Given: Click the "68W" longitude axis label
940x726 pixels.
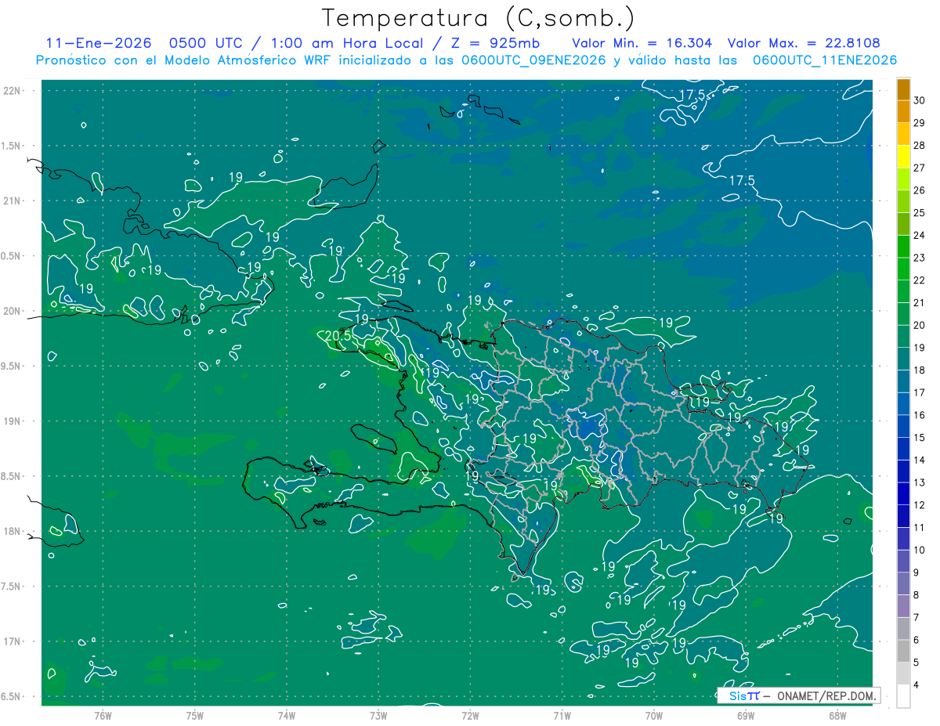Looking at the screenshot, I should click(837, 715).
